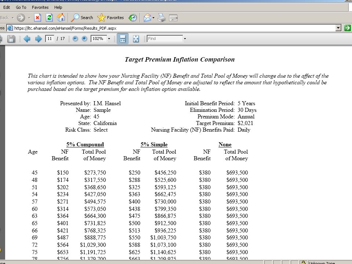Click the '$1,191,725' cell in the age 75 row
The width and height of the screenshot is (352, 264).
[93, 252]
